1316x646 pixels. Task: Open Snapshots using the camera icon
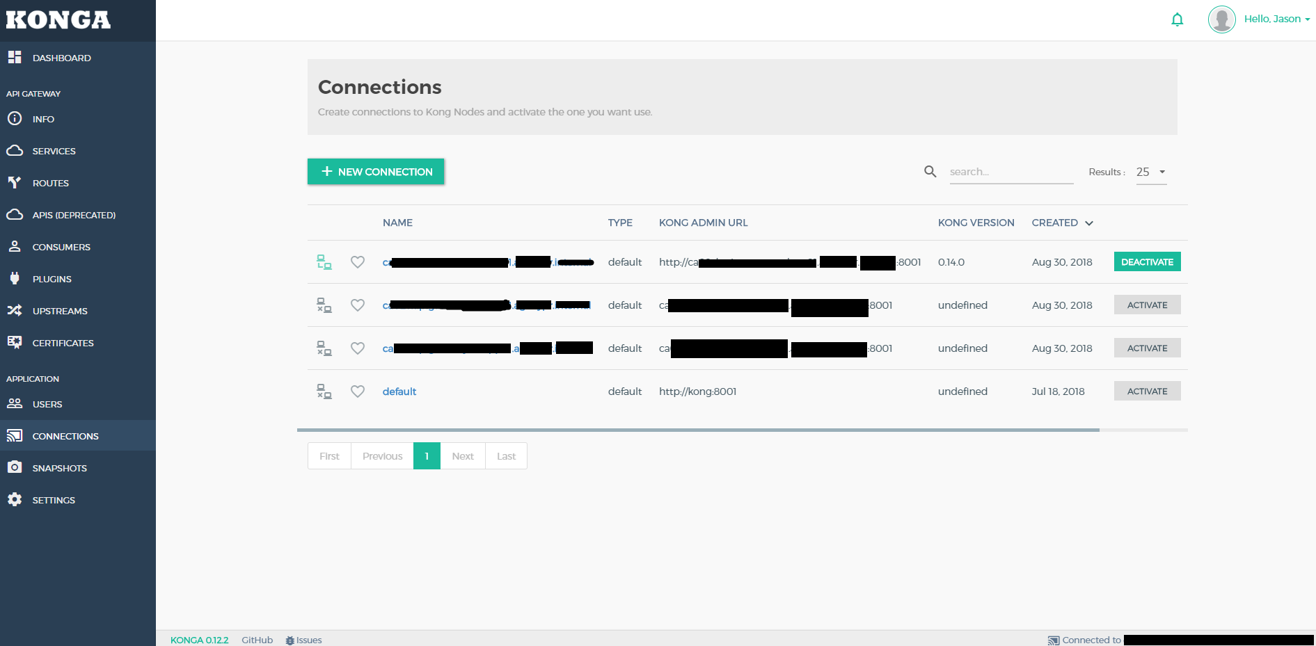15,467
